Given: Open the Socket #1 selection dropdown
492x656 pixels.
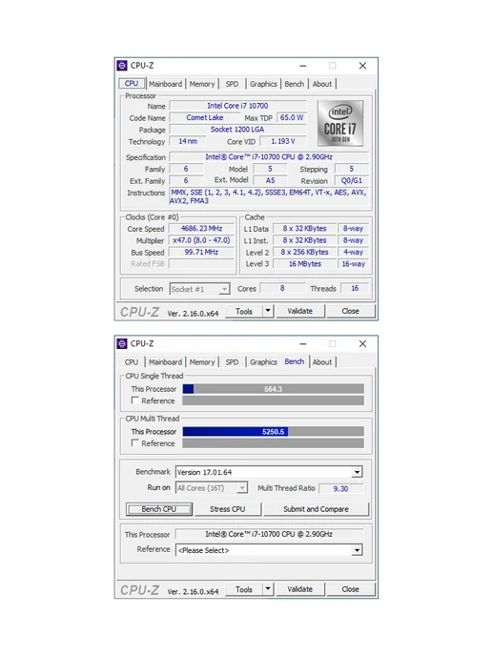Looking at the screenshot, I should click(199, 289).
